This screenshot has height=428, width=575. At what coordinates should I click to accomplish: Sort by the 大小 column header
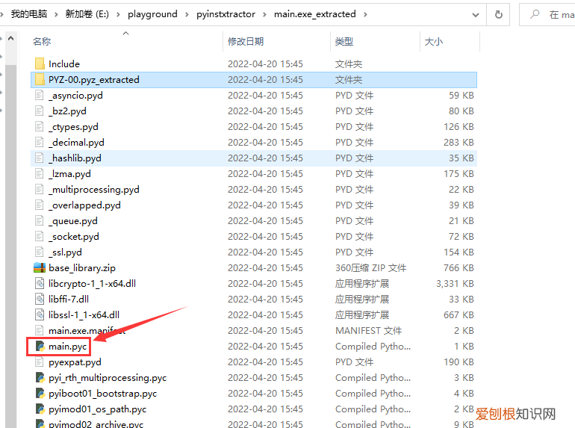[433, 42]
